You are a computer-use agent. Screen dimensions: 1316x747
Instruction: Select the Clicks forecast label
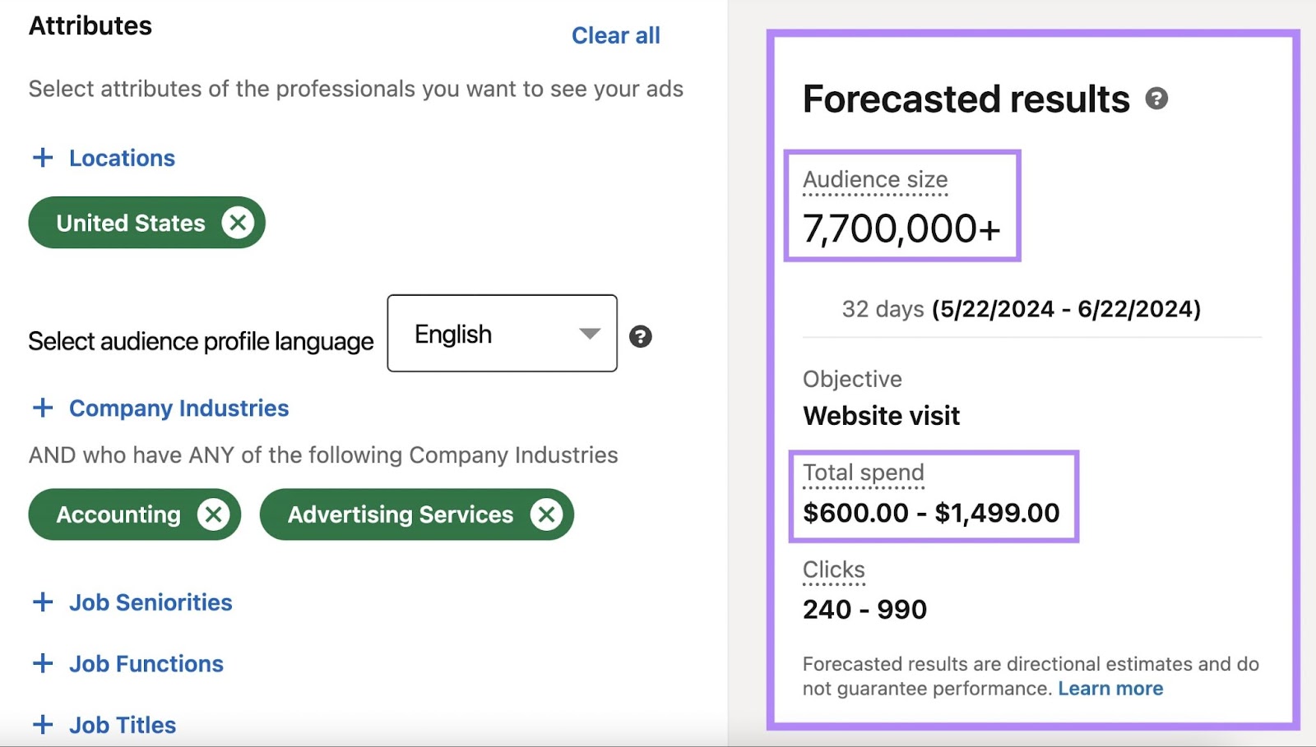(x=833, y=569)
